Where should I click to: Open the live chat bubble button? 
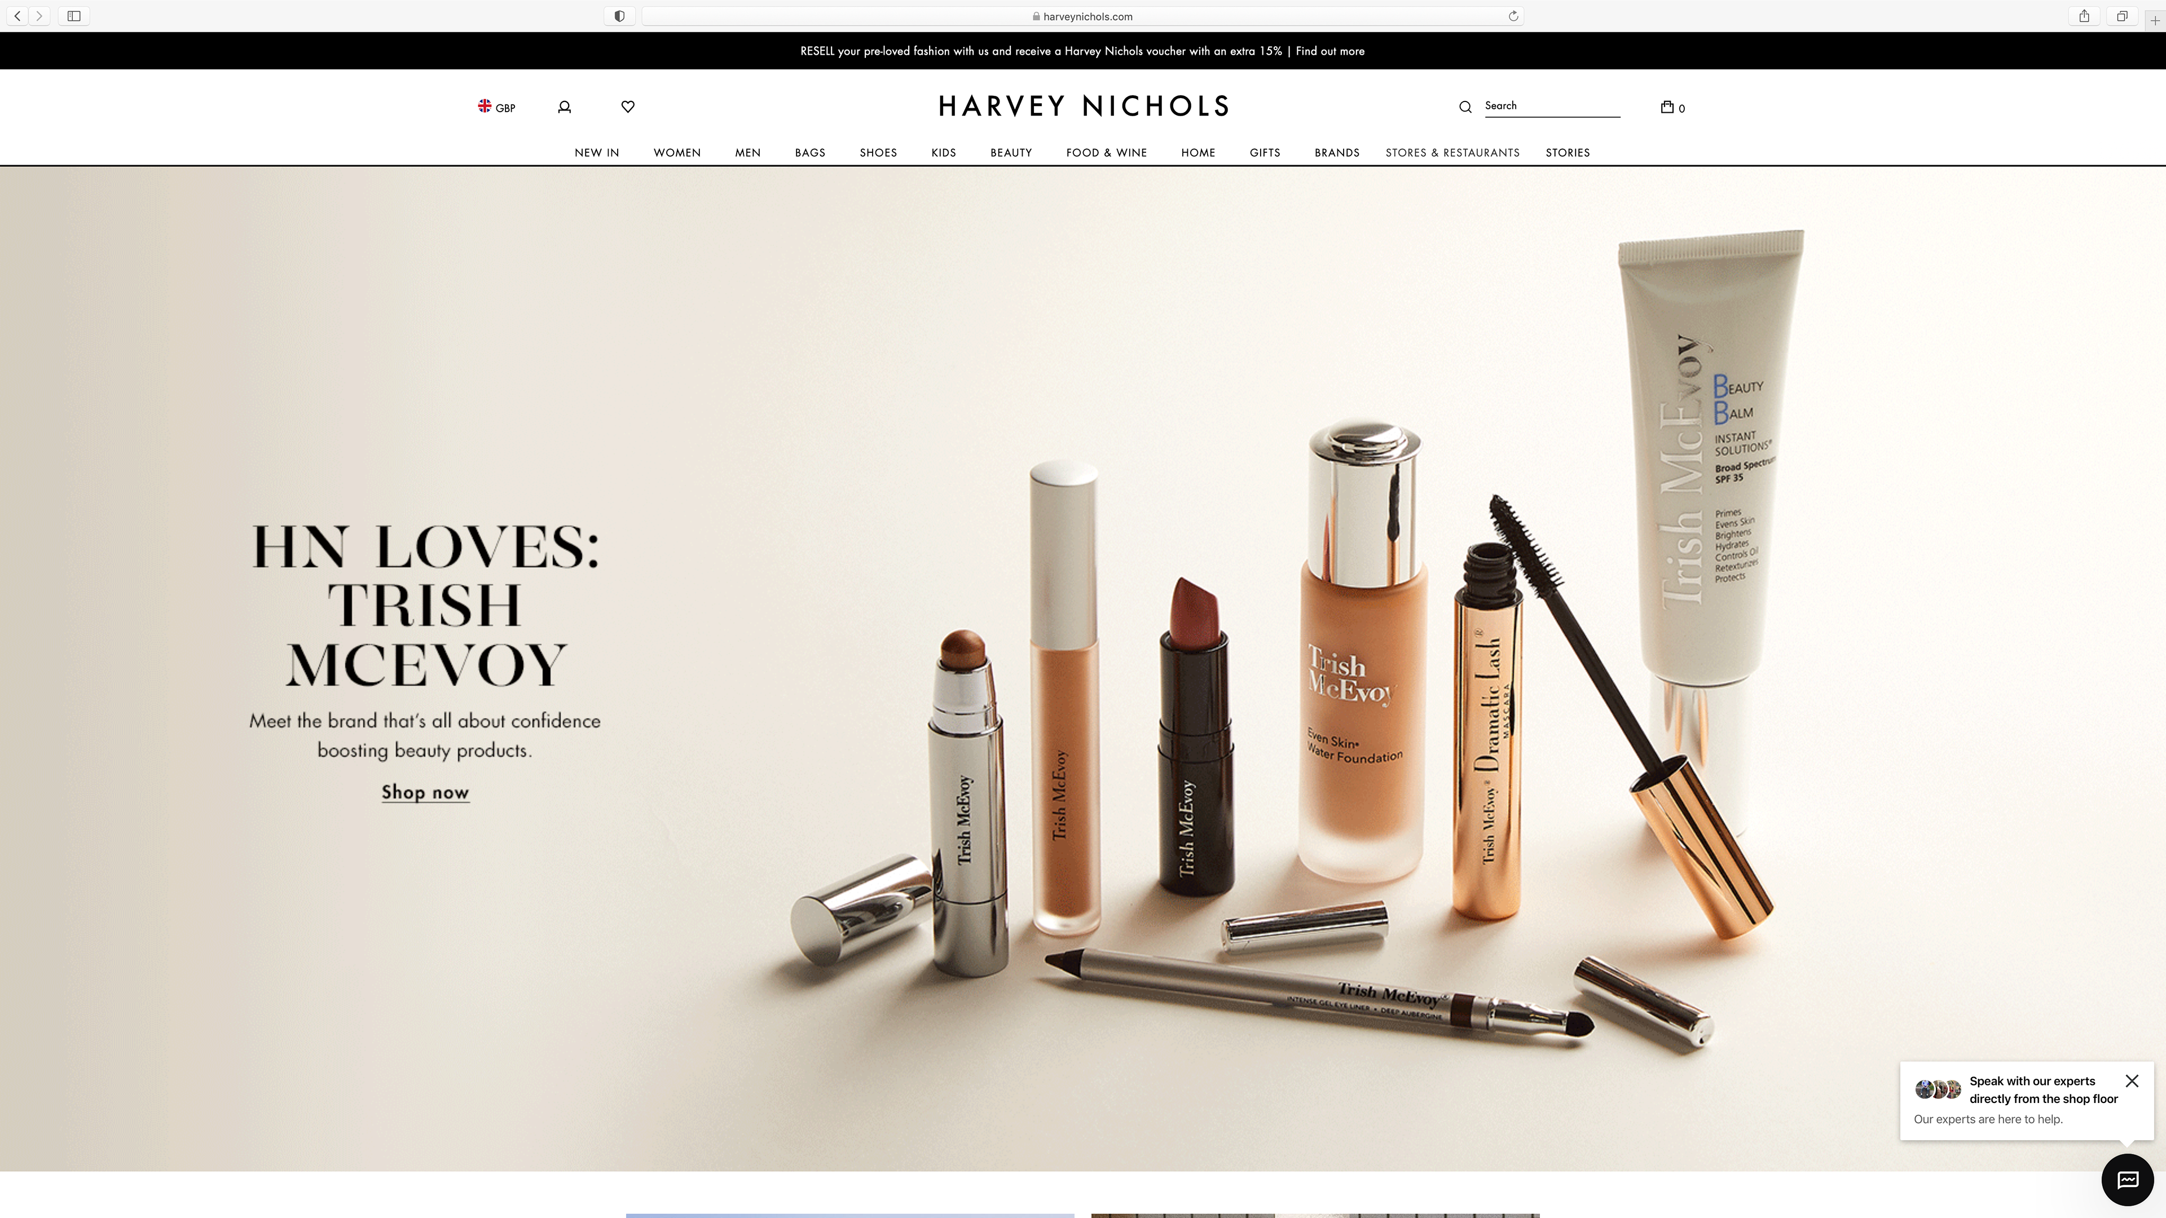point(2127,1180)
